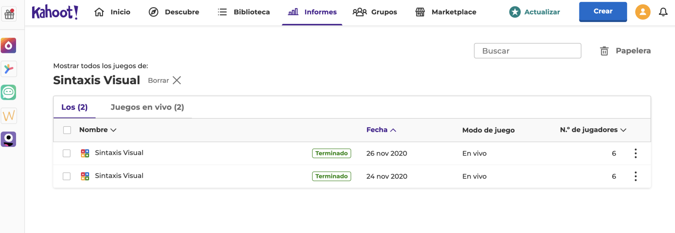Click the Papelera trash can icon
Viewport: 675px width, 233px height.
tap(604, 51)
